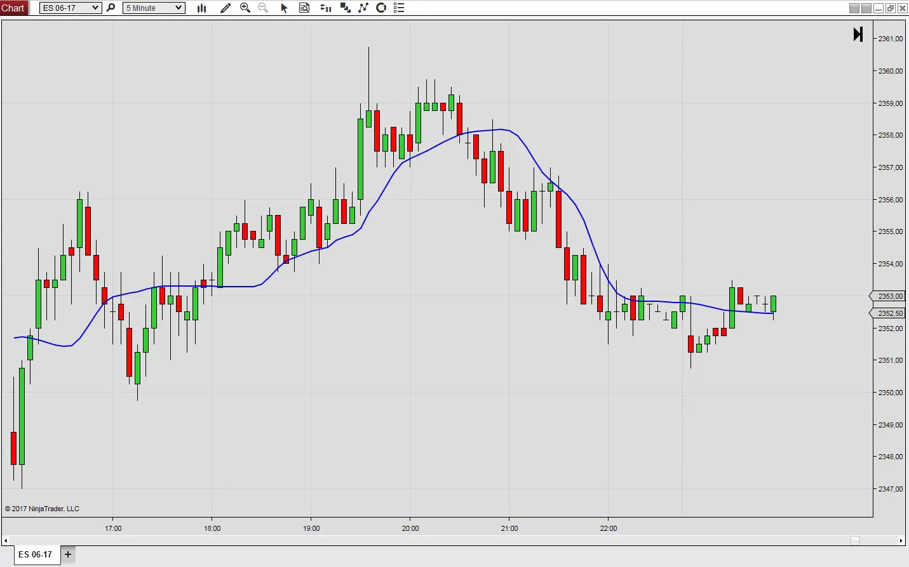Toggle the Chart Trader icon
The width and height of the screenshot is (909, 567).
326,8
